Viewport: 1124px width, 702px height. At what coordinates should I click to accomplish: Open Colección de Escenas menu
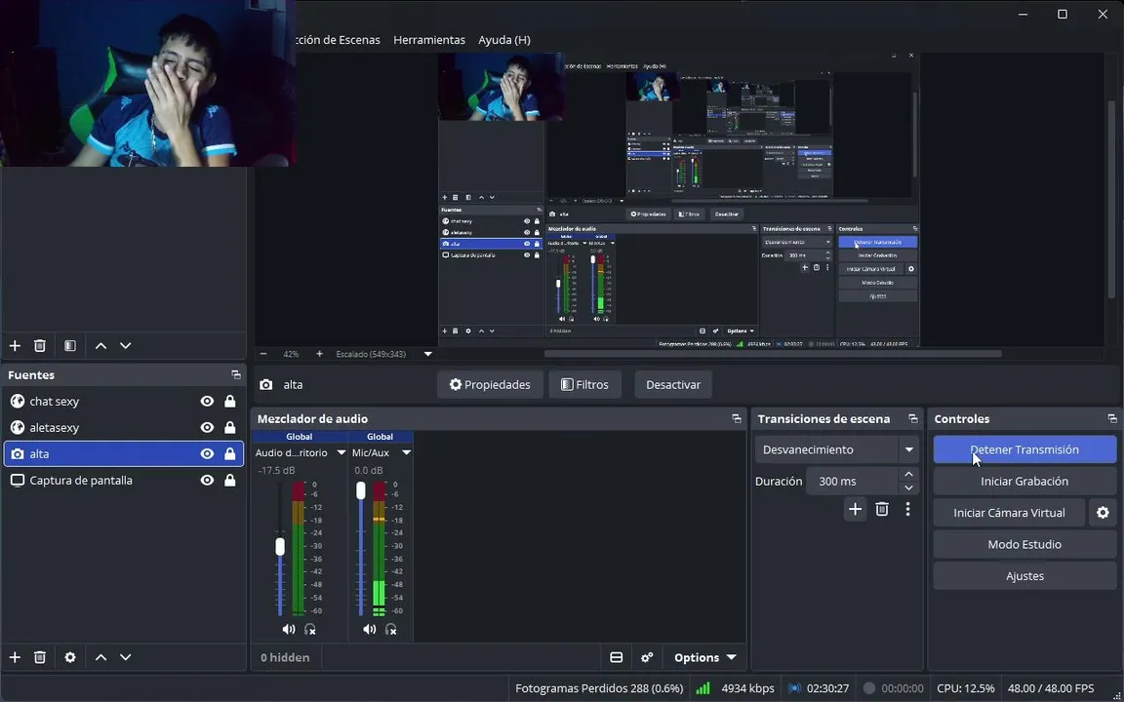(338, 40)
